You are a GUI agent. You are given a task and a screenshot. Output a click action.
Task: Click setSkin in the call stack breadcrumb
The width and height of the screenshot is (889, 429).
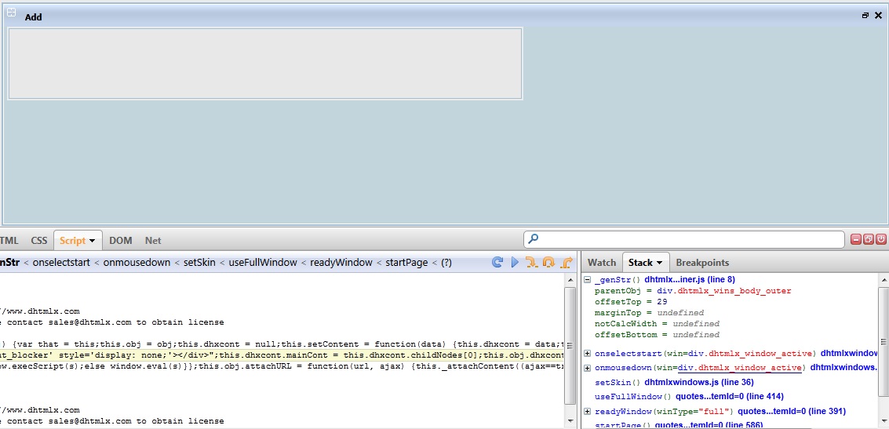tap(199, 263)
